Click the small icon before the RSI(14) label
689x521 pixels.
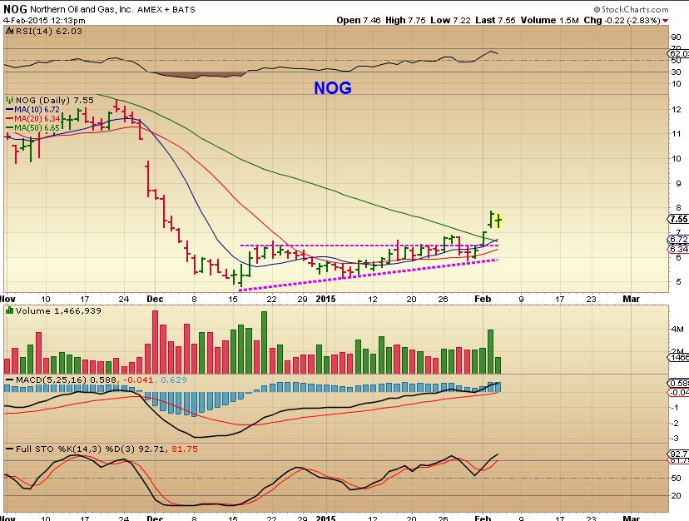pos(10,32)
